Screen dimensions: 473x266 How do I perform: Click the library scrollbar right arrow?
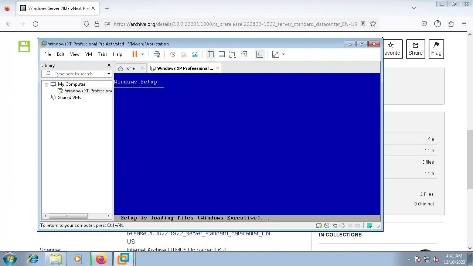coord(108,216)
